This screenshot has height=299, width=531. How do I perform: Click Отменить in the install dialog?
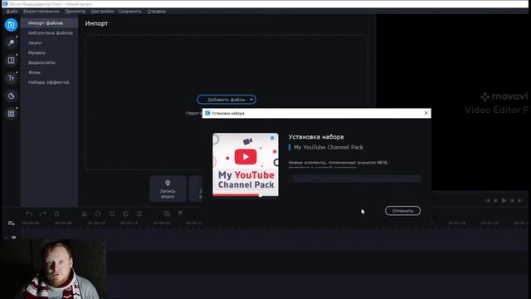click(x=402, y=211)
